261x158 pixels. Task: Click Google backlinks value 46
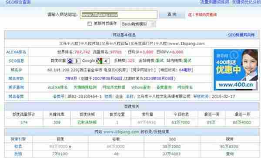click(116, 154)
